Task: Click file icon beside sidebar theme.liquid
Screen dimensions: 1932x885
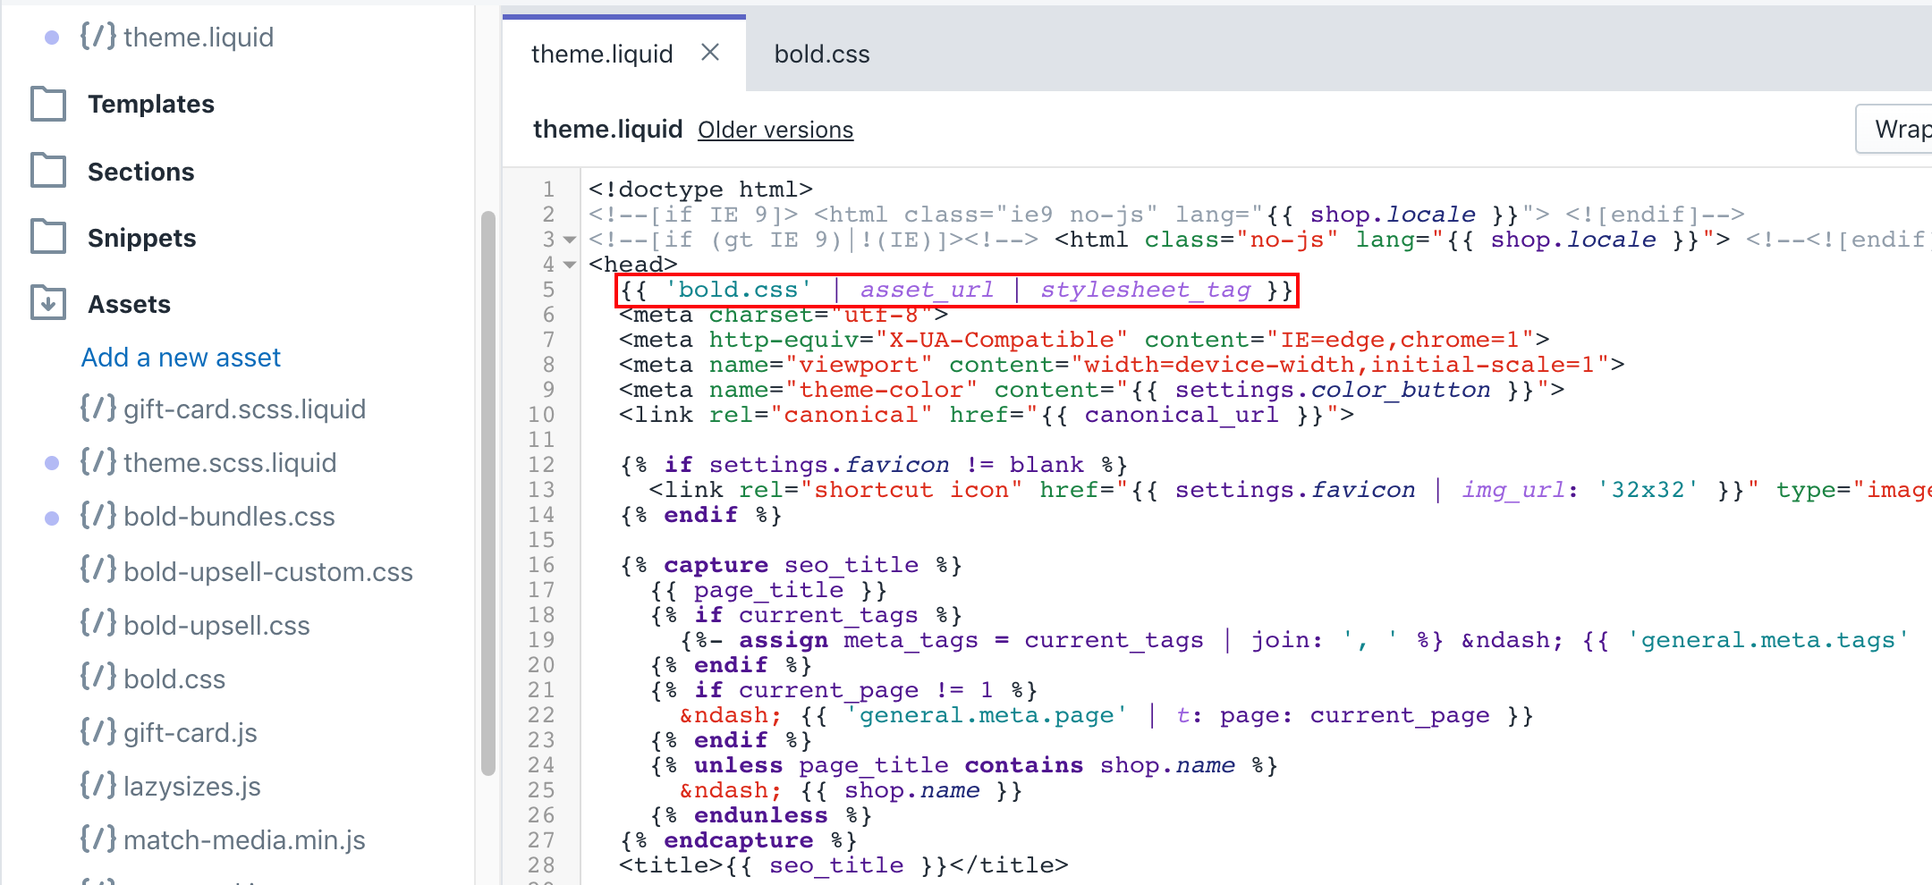Action: coord(98,36)
